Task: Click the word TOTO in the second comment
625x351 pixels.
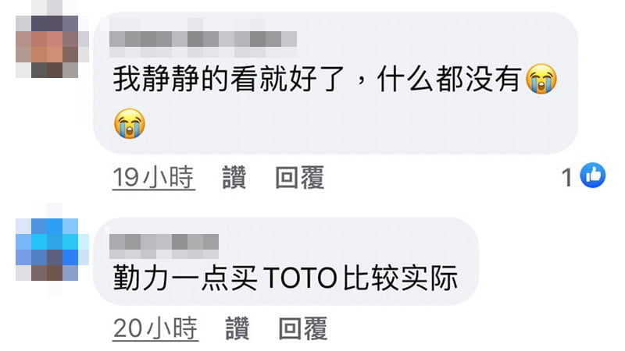Action: click(300, 278)
